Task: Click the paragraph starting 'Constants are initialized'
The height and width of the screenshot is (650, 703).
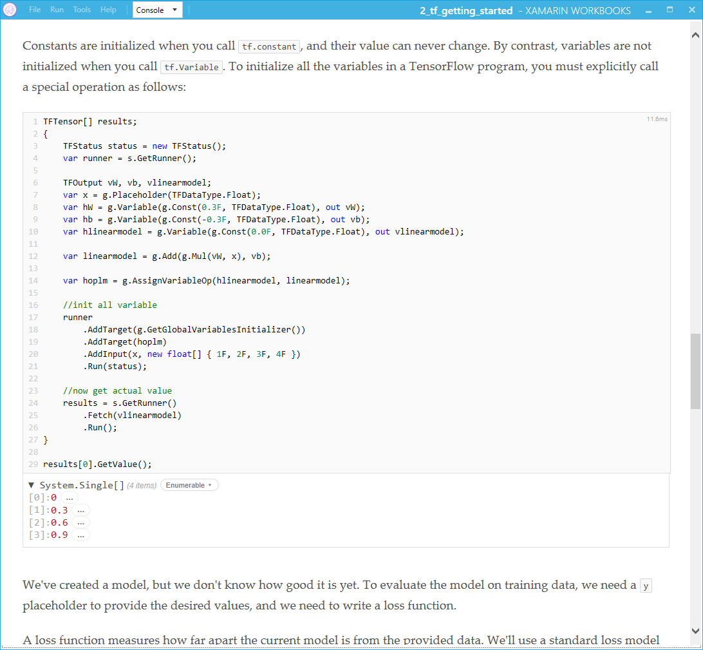Action: pyautogui.click(x=341, y=66)
